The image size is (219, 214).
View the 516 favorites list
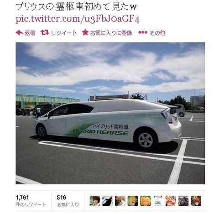click(68, 201)
